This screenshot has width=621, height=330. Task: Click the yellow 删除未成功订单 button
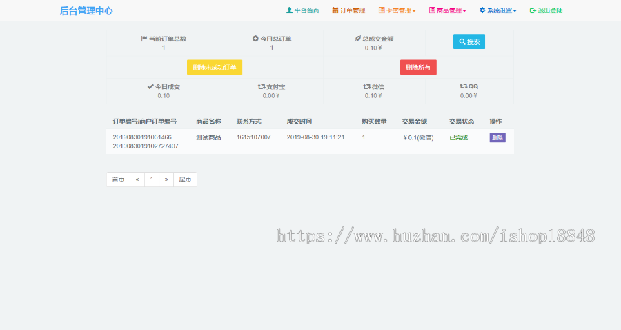(x=215, y=67)
